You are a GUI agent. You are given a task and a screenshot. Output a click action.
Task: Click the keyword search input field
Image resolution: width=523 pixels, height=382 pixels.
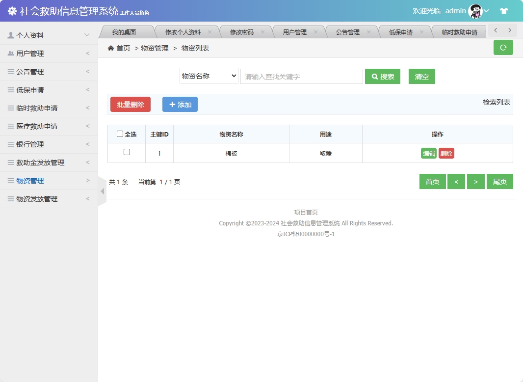coord(301,76)
